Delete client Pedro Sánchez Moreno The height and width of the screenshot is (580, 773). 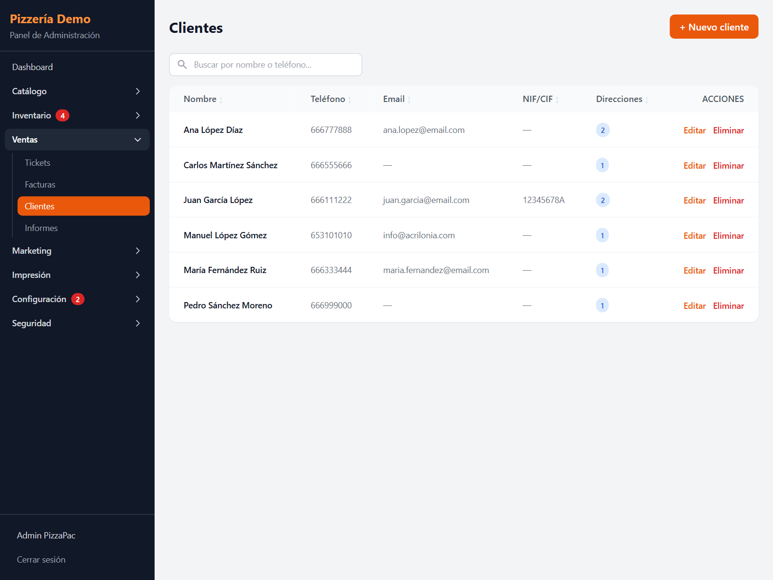pos(729,306)
